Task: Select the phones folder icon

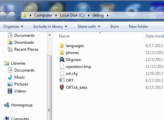Action: [62, 52]
